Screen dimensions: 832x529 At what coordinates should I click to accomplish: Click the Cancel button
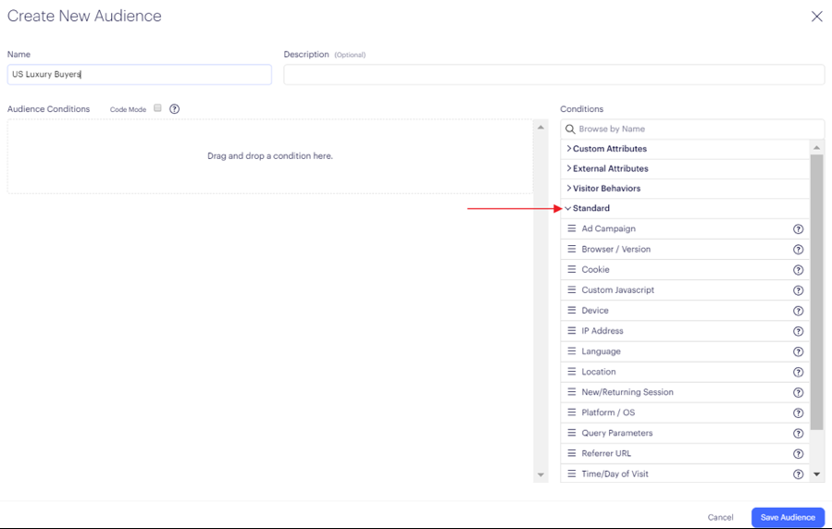click(720, 517)
